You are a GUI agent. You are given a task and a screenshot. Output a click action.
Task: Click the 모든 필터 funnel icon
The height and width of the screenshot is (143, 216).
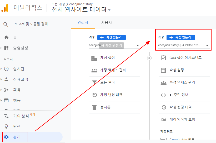94,82
